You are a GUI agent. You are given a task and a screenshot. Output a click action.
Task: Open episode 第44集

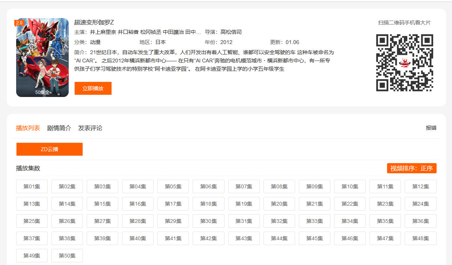pyautogui.click(x=279, y=238)
